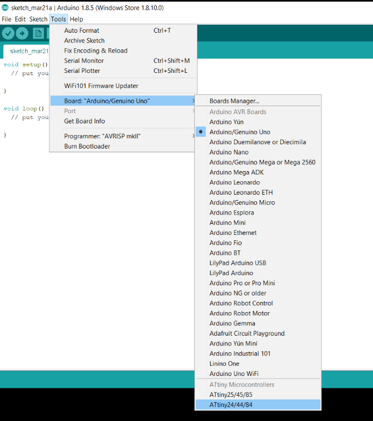Image resolution: width=373 pixels, height=421 pixels.
Task: Pick Arduino Robot Control
Action: pos(258,303)
